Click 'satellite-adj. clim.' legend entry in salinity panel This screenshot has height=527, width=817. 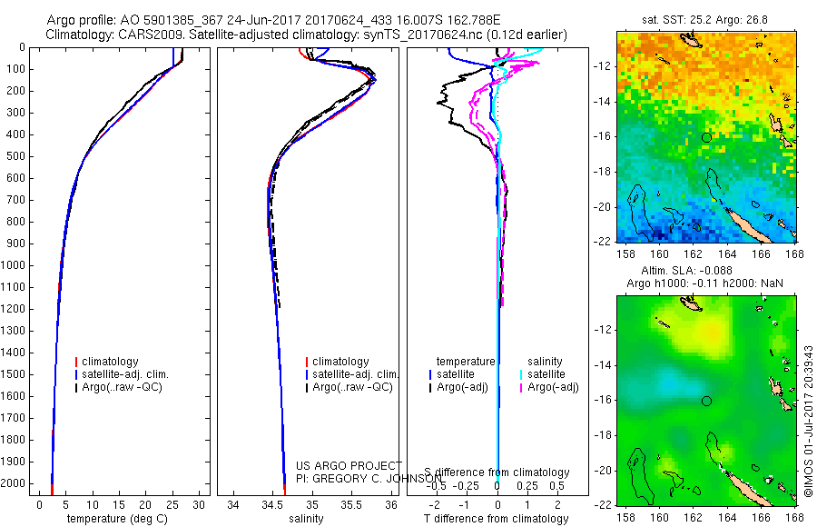(355, 374)
